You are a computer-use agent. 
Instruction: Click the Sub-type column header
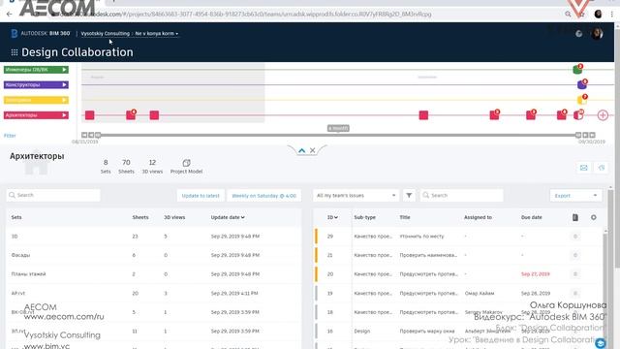(364, 217)
